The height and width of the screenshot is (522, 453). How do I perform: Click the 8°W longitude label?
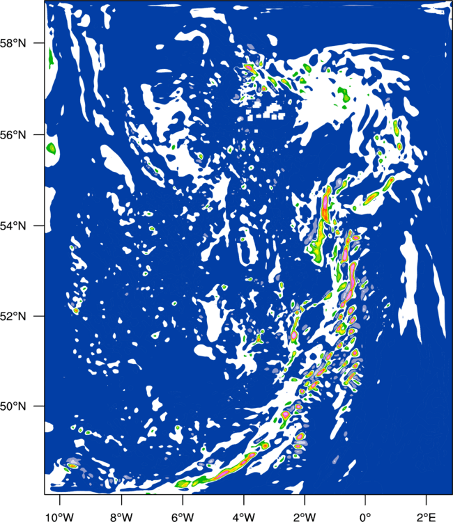pyautogui.click(x=121, y=517)
